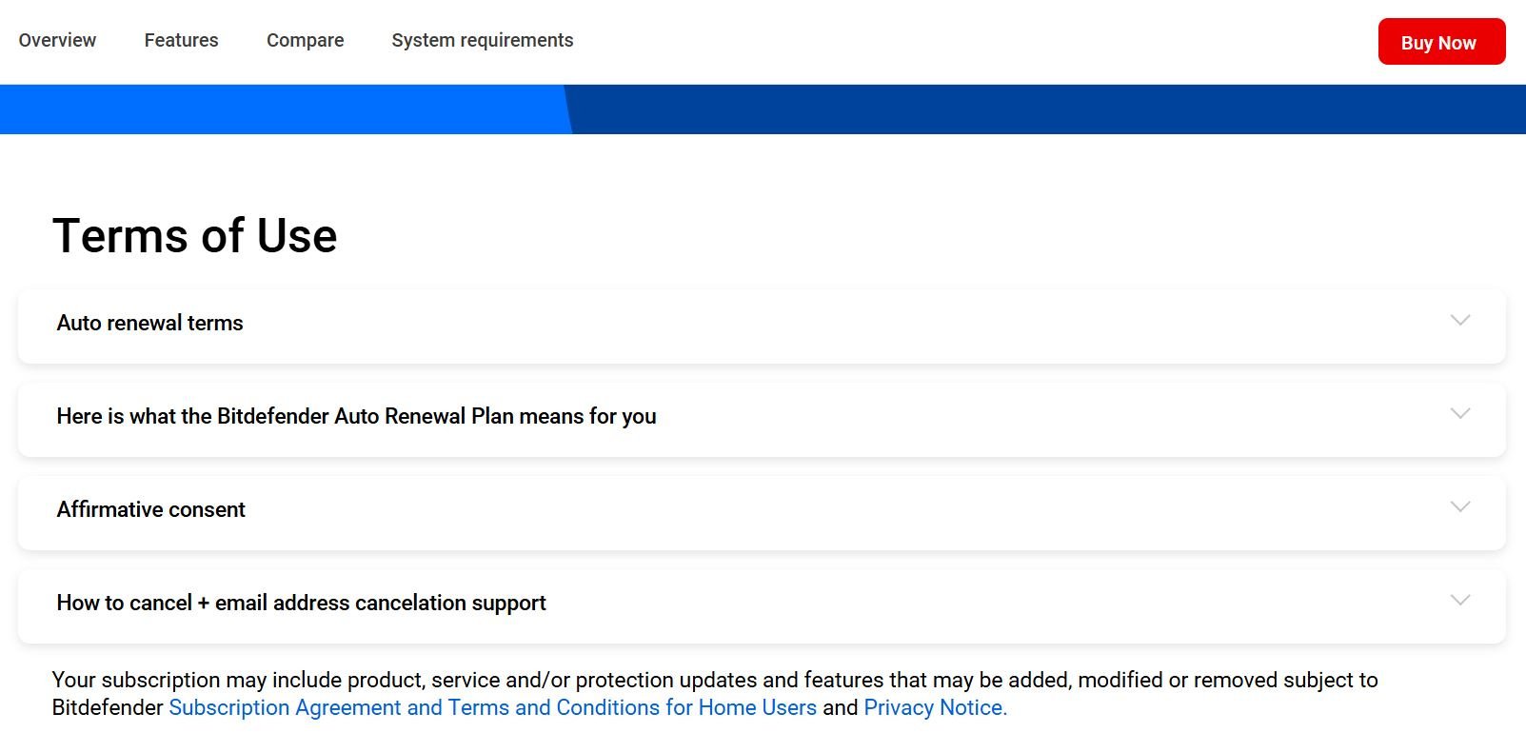Open the Overview tab
Viewport: 1526px width, 733px height.
[57, 40]
